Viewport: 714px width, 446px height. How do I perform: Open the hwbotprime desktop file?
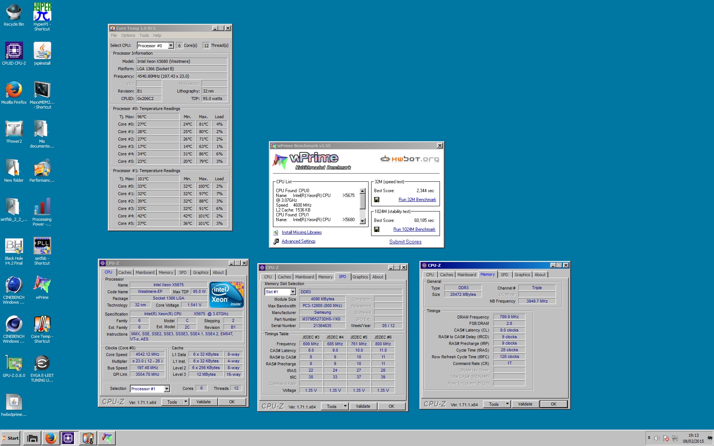tap(14, 405)
